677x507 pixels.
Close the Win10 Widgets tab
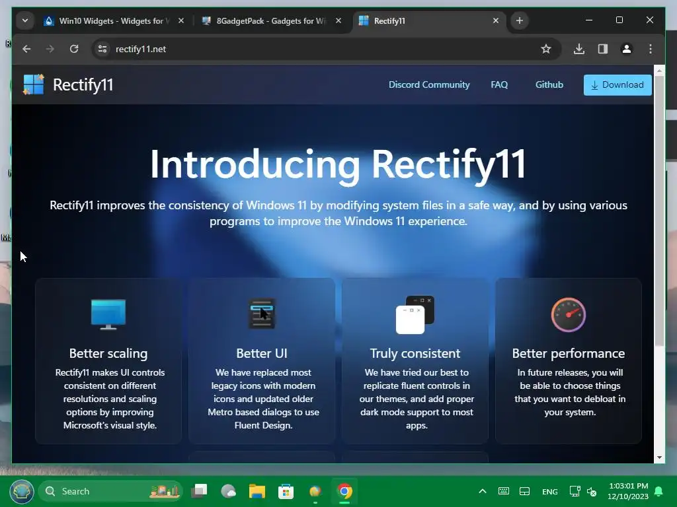(x=181, y=20)
